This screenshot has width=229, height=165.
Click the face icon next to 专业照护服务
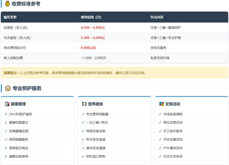coord(8,88)
